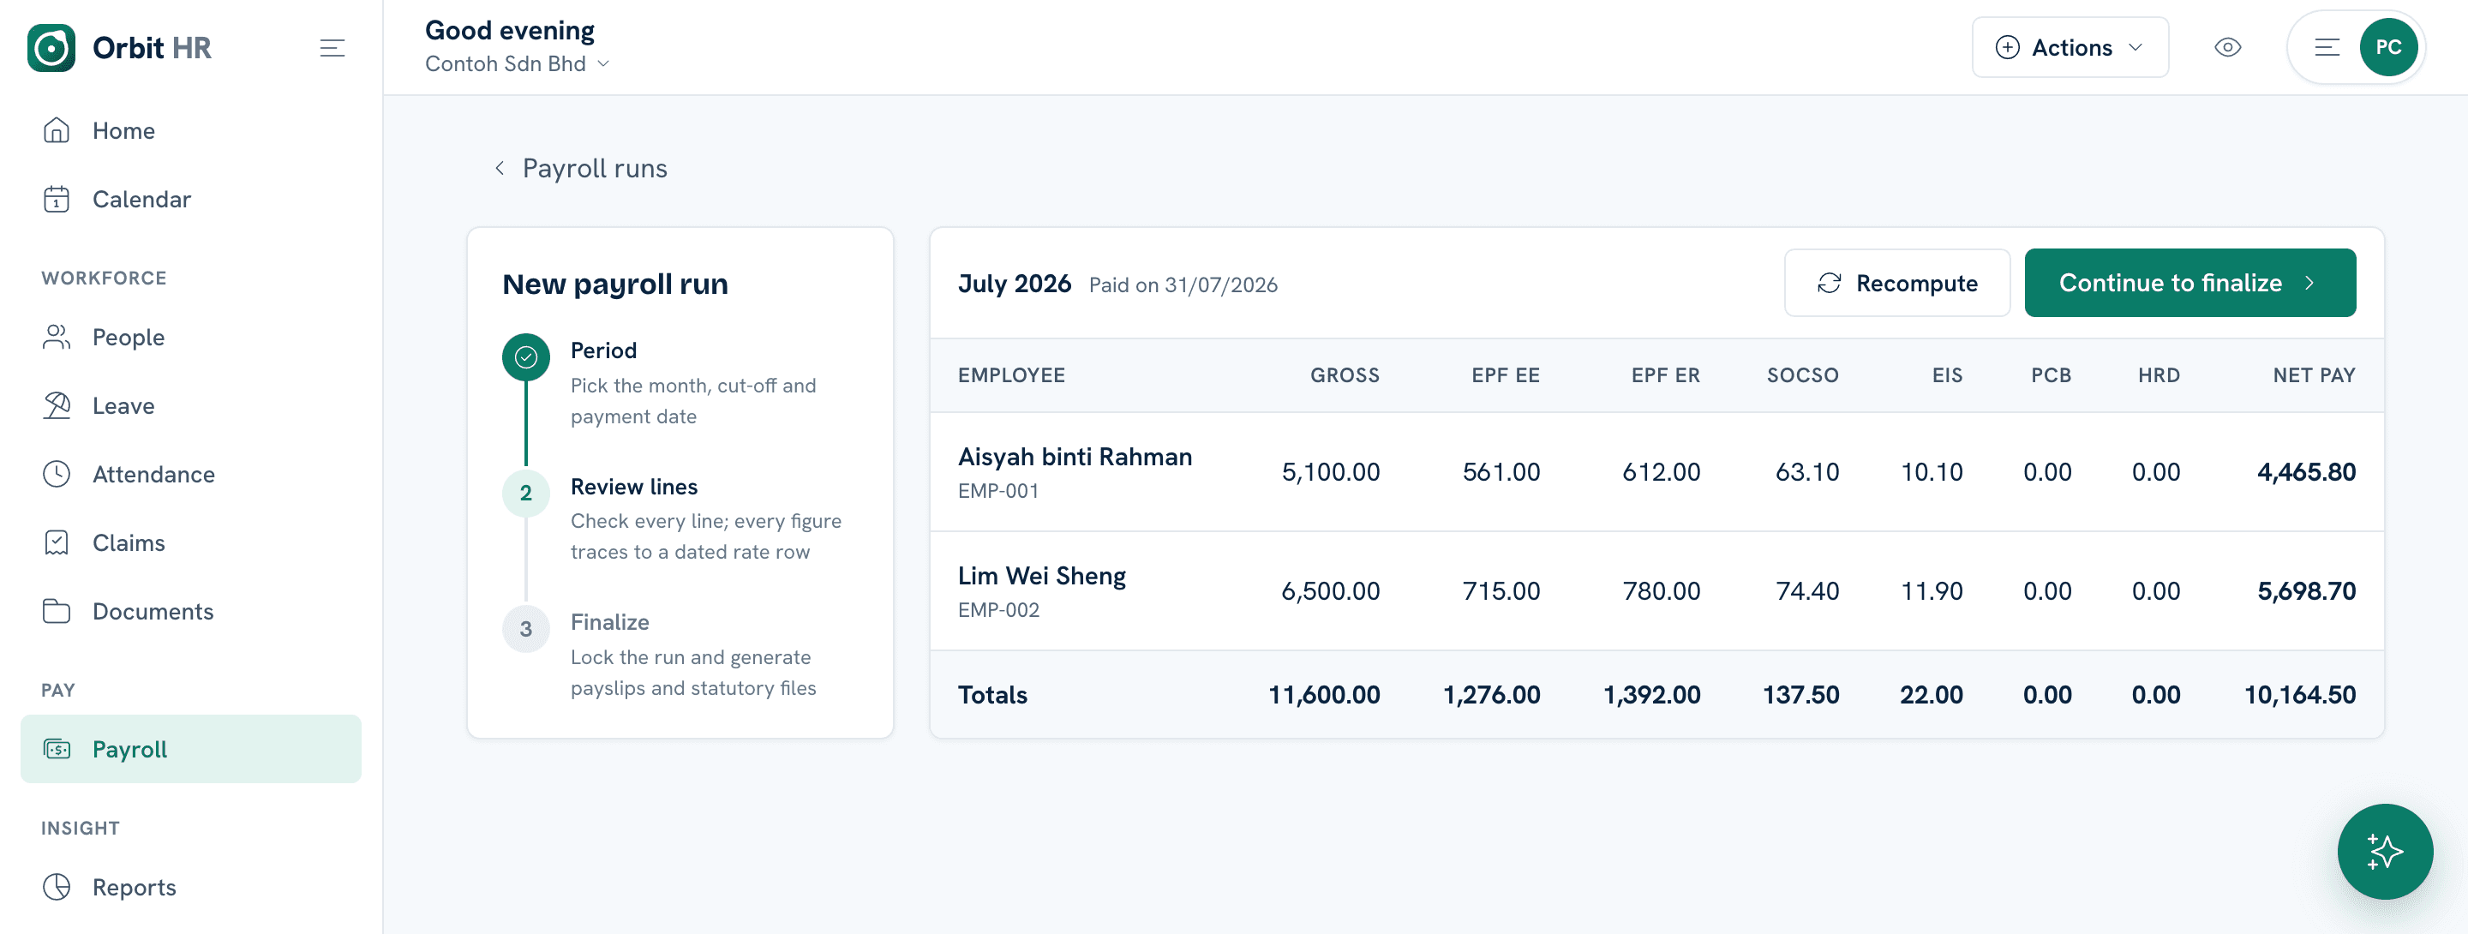Click the Recompute button
This screenshot has height=934, width=2468.
(x=1896, y=283)
